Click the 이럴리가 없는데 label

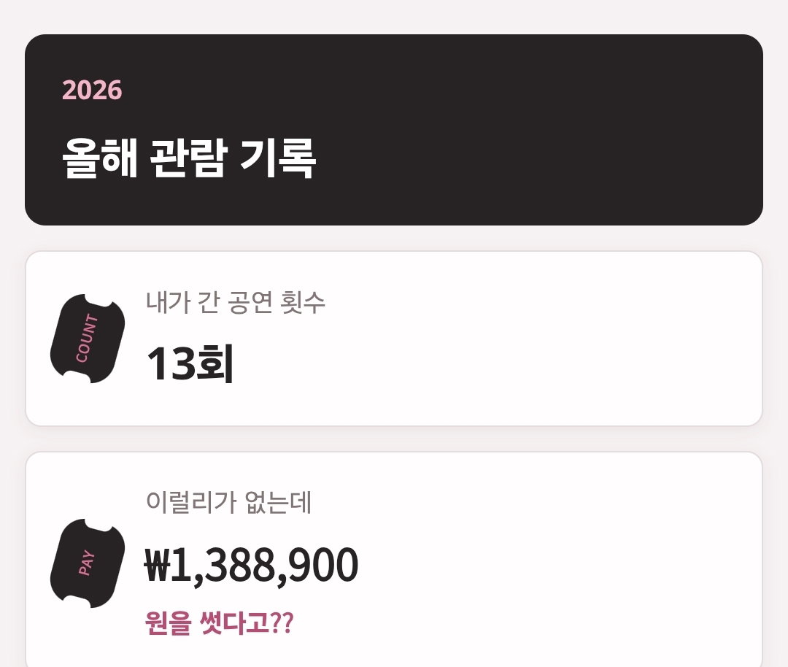coord(228,501)
